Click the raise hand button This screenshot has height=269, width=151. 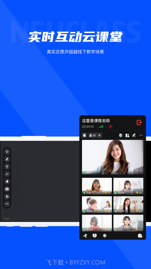[84, 135]
